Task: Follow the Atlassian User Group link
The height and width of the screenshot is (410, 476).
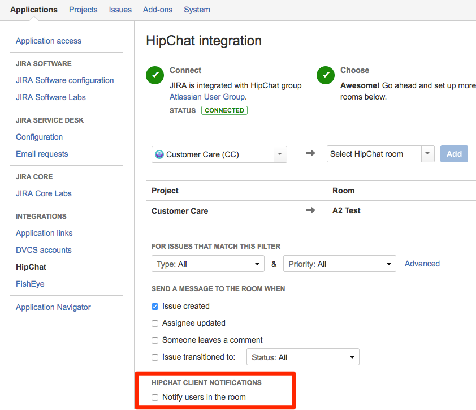Action: pos(207,97)
